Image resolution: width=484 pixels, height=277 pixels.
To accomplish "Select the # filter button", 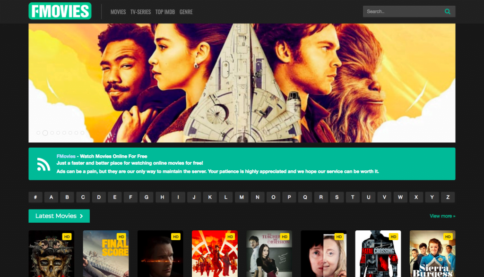I will click(35, 197).
